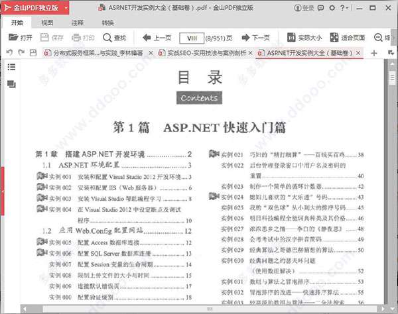The image size is (398, 314).
Task: Show the page thumbnails panel in sidebar
Action: pyautogui.click(x=11, y=85)
